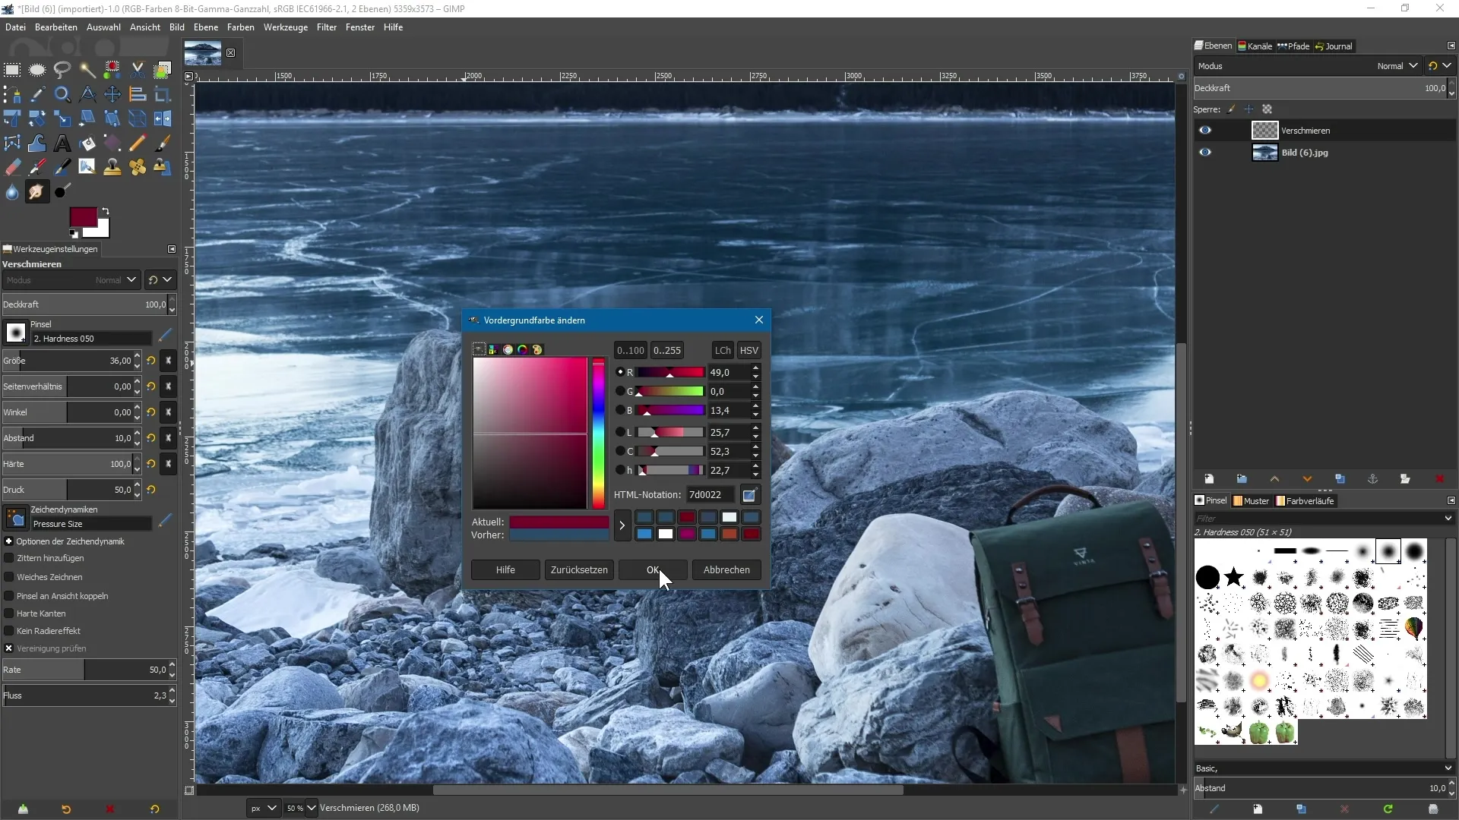Open the Farben menu
The image size is (1459, 820).
click(240, 27)
